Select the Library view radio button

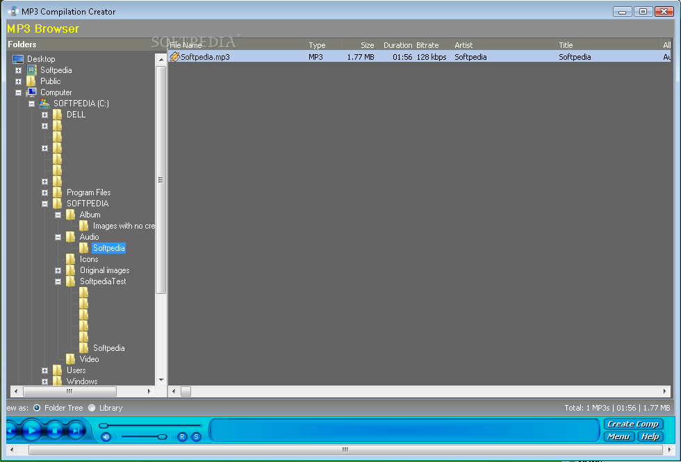click(x=92, y=408)
